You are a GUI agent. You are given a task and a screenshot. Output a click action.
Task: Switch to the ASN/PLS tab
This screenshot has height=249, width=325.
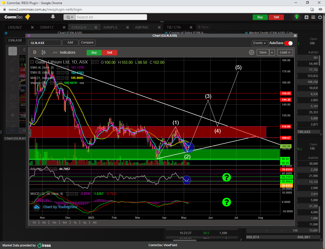110,27
